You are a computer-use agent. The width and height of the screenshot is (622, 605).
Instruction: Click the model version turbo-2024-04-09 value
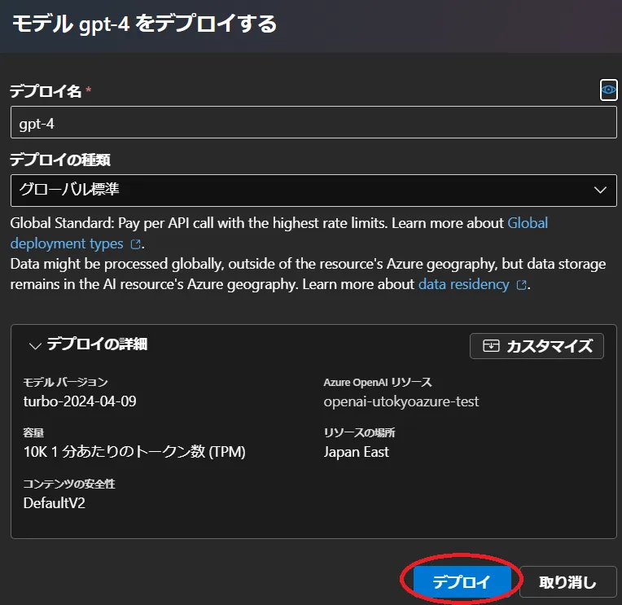[x=81, y=401]
